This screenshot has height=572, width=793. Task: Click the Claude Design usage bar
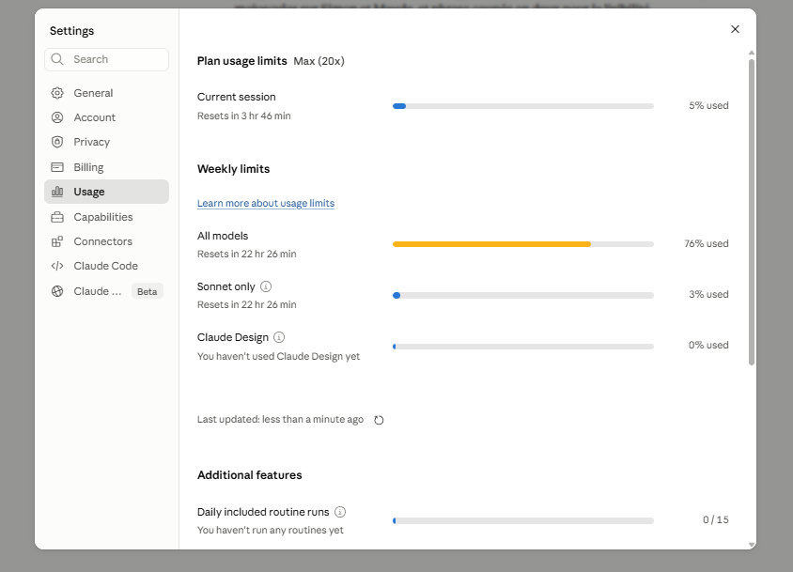pyautogui.click(x=523, y=347)
